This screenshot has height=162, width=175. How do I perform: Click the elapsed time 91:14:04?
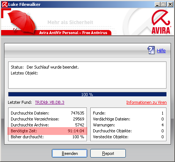(76, 131)
